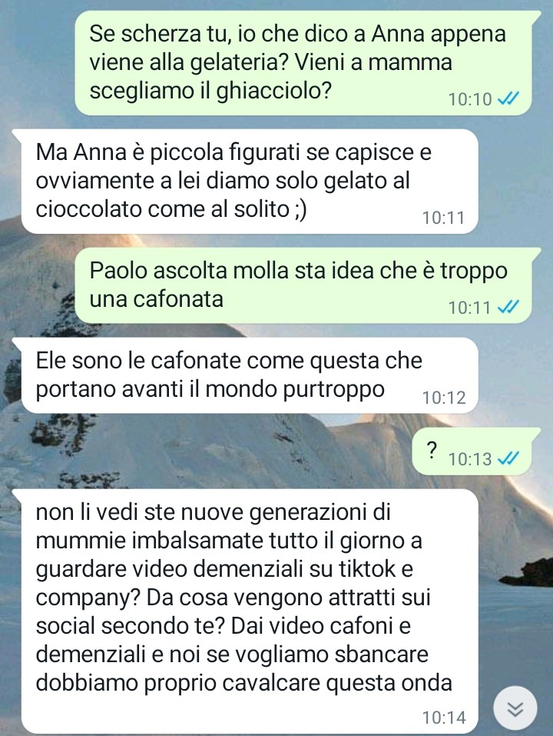Image resolution: width=553 pixels, height=736 pixels.
Task: Tap the 10:13 timestamp
Action: coord(469,458)
